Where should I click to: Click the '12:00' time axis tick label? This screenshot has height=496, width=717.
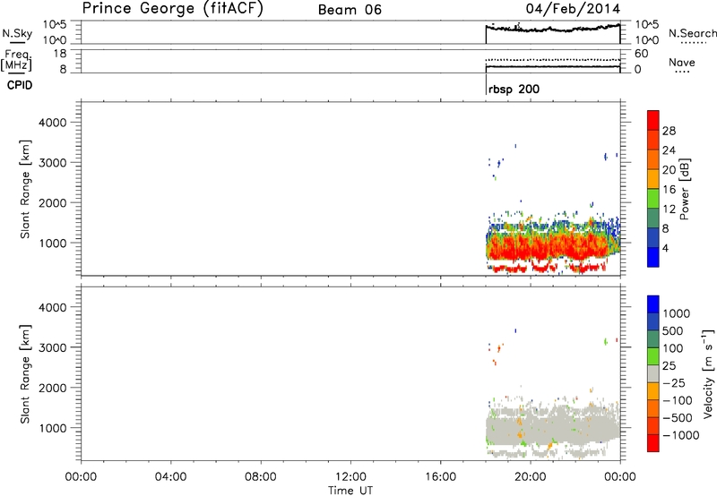[x=350, y=477]
